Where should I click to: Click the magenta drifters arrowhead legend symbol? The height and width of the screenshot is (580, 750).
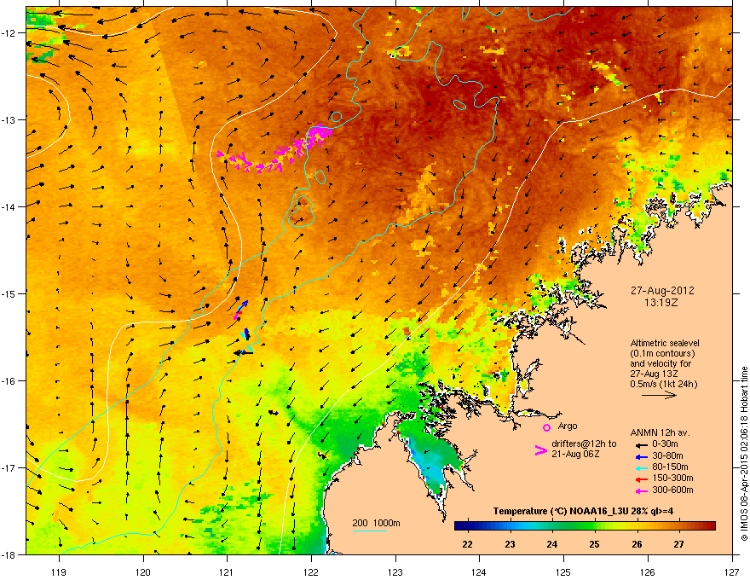[x=540, y=449]
